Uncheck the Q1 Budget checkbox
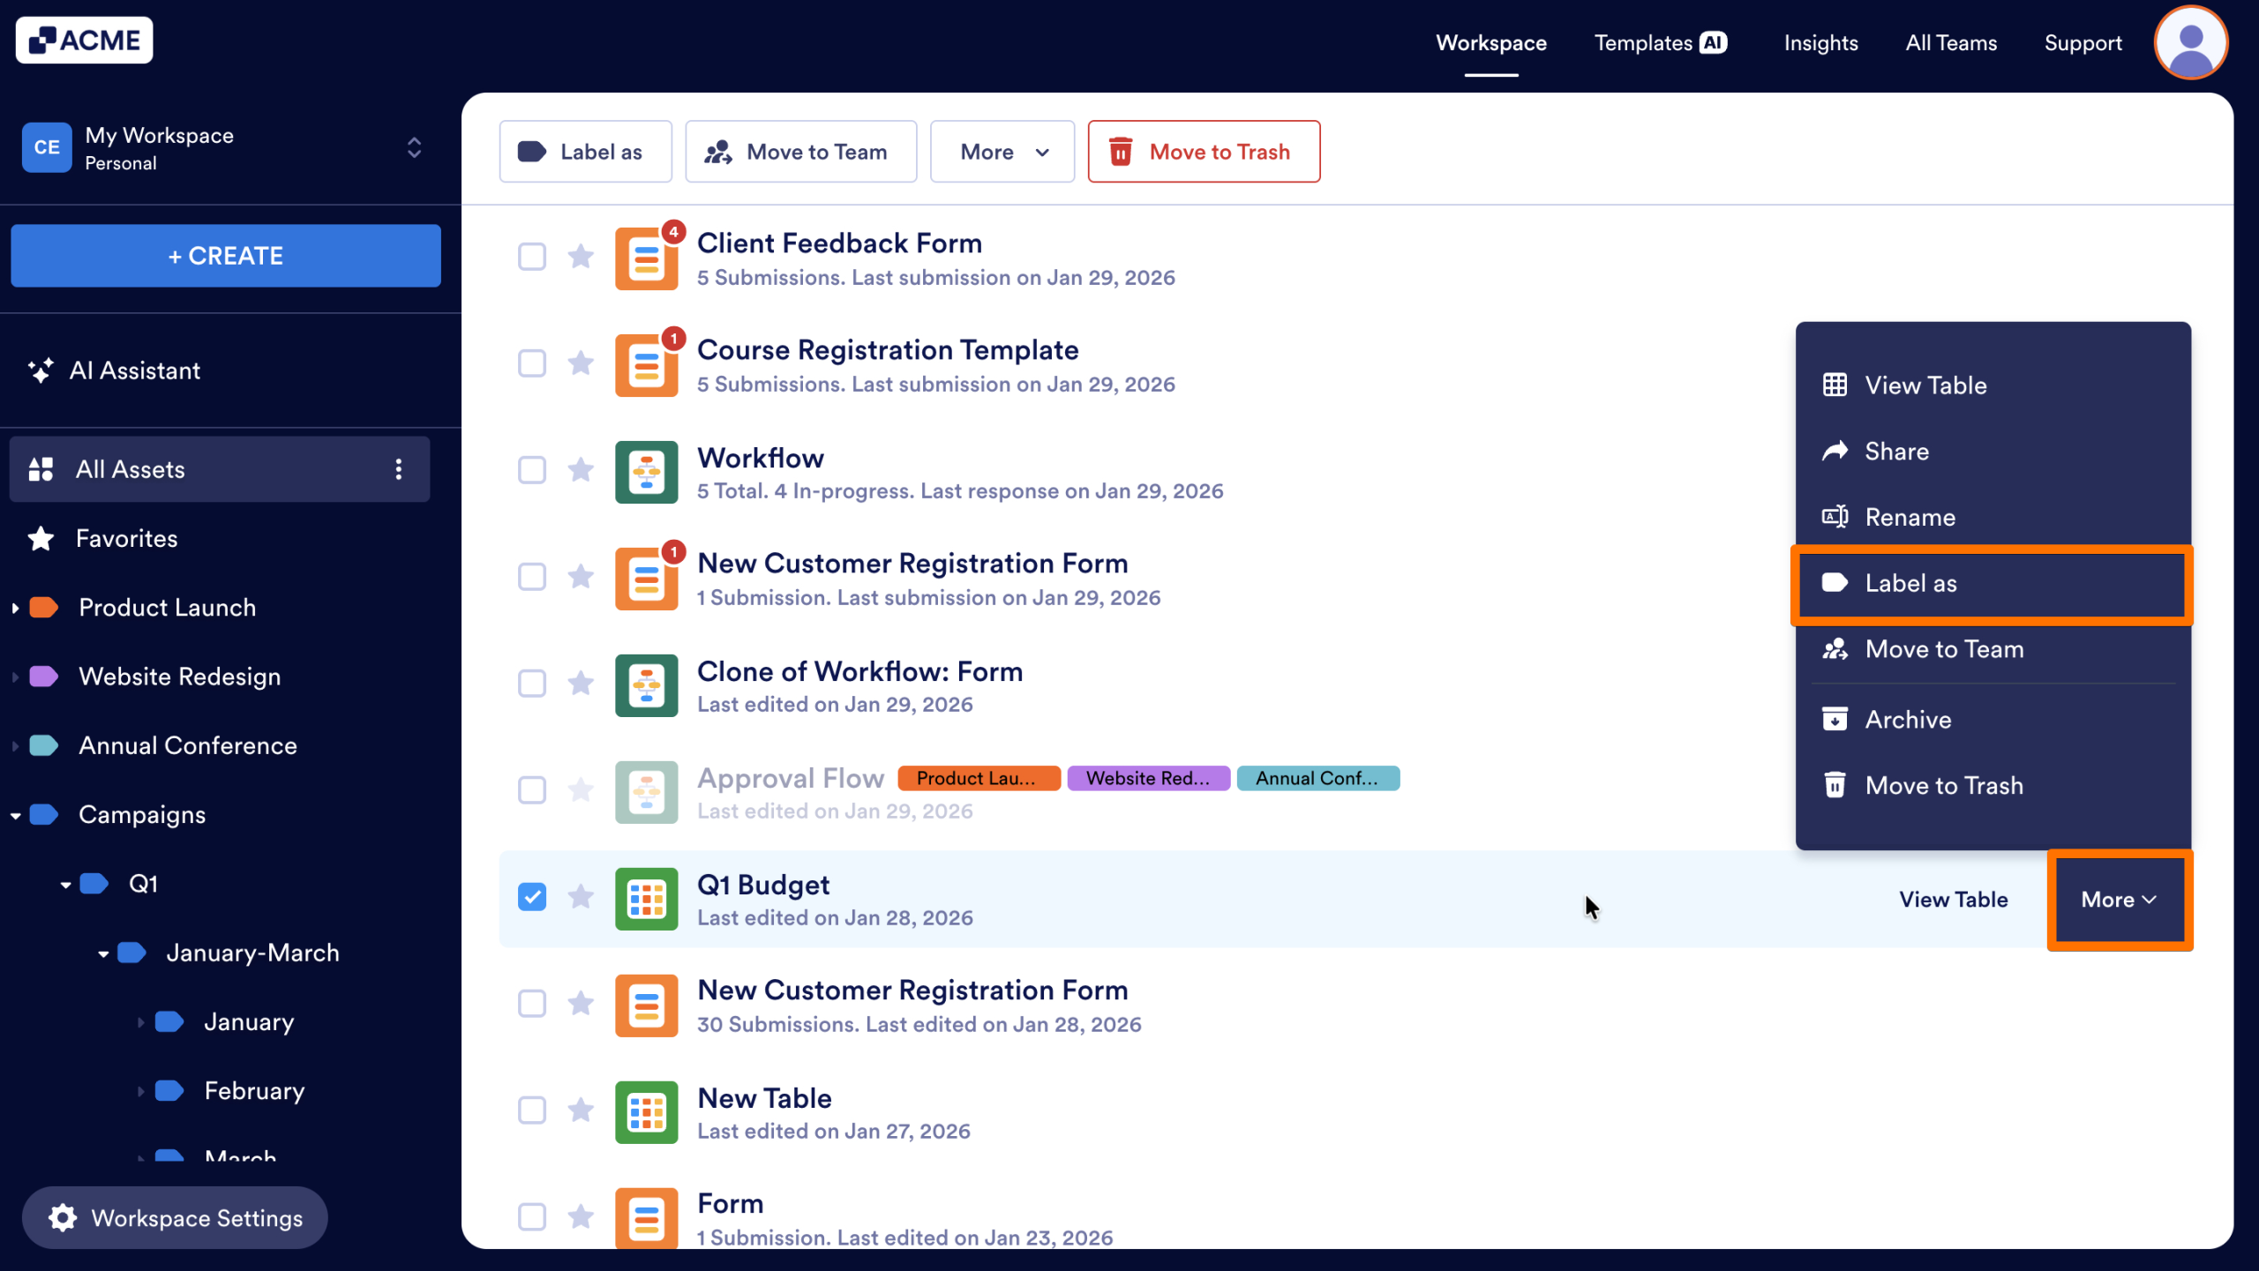Viewport: 2259px width, 1271px height. click(532, 897)
